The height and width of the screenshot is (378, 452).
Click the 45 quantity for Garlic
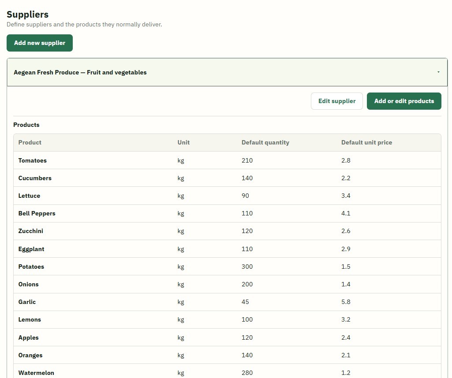[x=245, y=302]
